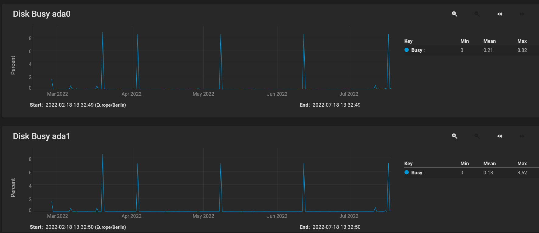539x233 pixels.
Task: Click the Mar 2022 label on ada0 chart
Action: point(58,94)
